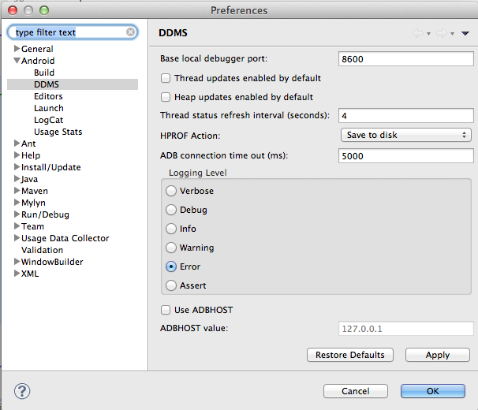The image size is (478, 410).
Task: Expand the Install/Update tree node
Action: coord(17,167)
